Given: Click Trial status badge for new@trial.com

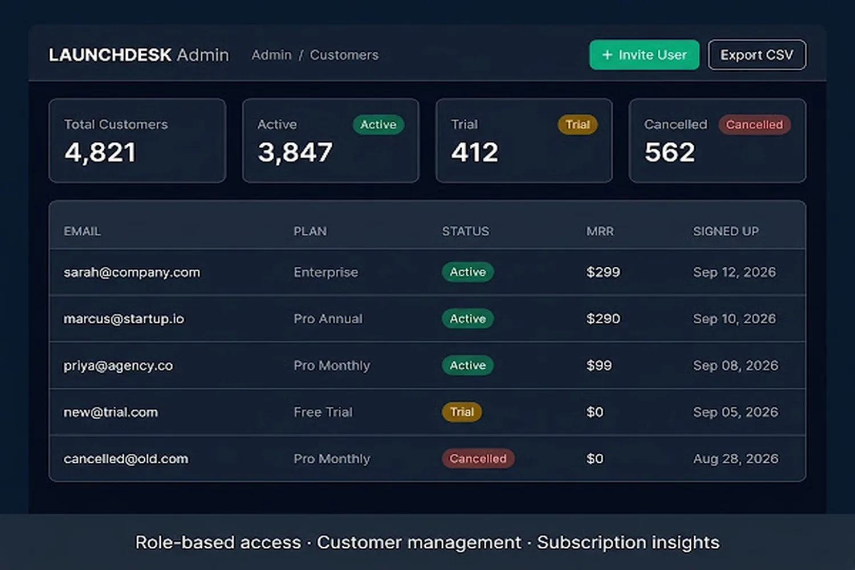Looking at the screenshot, I should click(x=462, y=412).
